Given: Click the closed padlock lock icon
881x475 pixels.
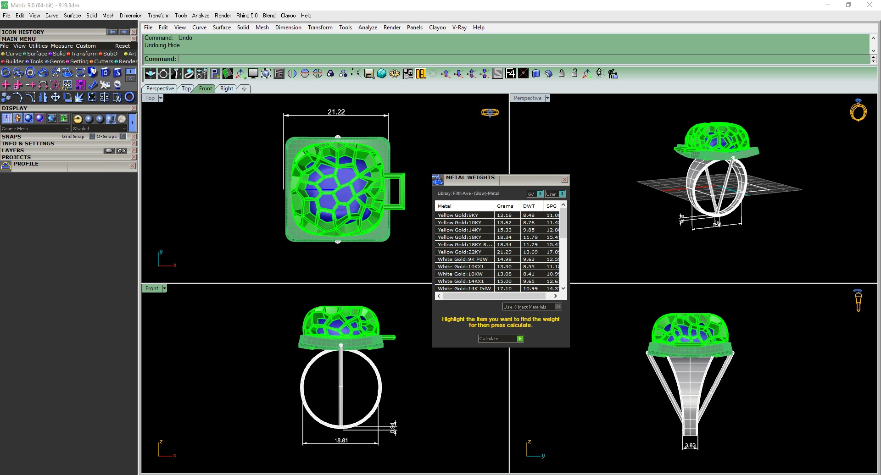Looking at the screenshot, I should [562, 73].
